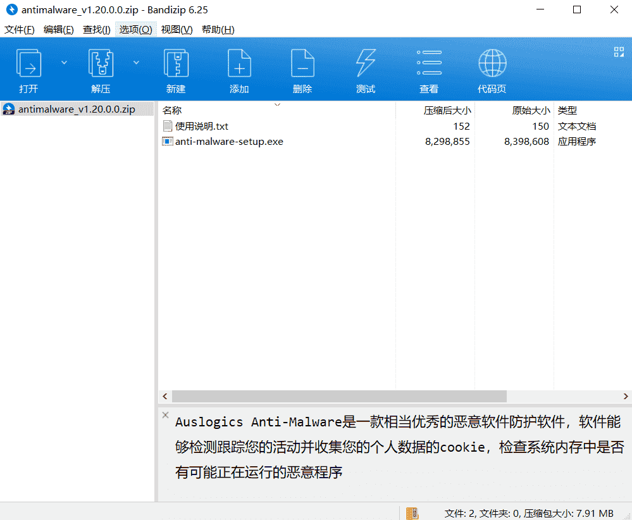This screenshot has height=520, width=632.
Task: Select antimalware_v1.20.0.0.zip in the tree panel
Action: click(x=77, y=109)
